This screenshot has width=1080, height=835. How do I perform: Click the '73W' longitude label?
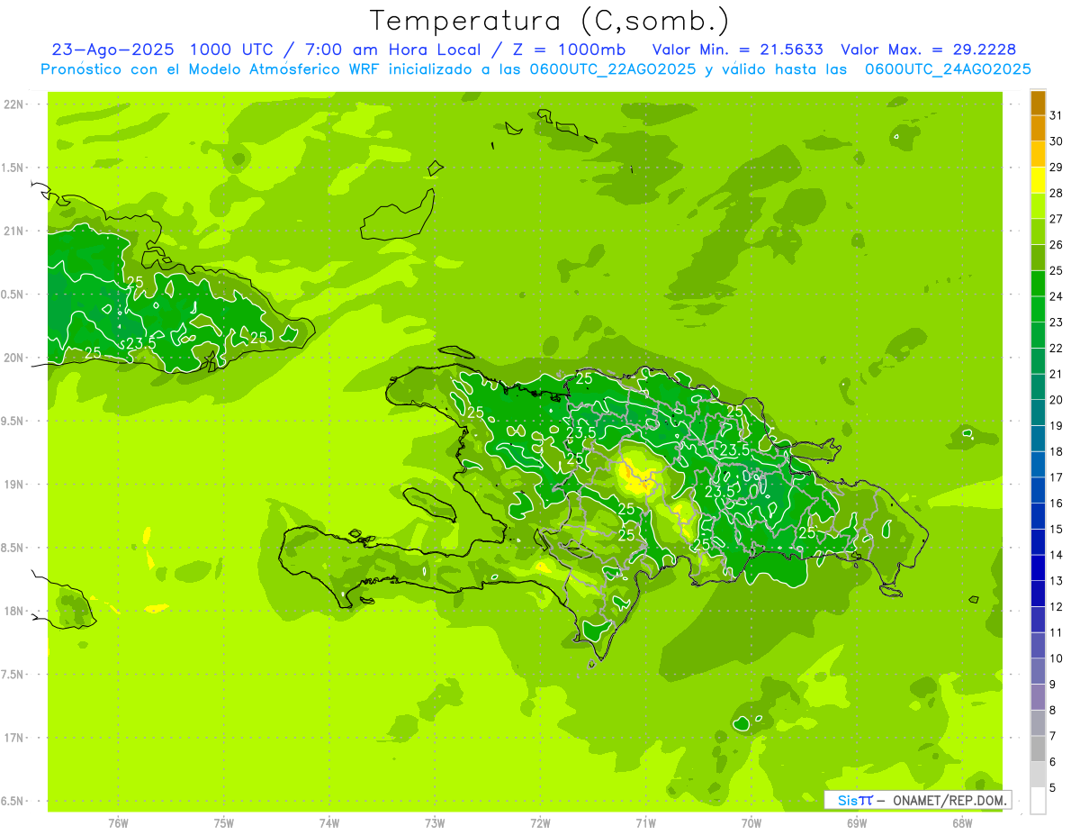point(435,823)
